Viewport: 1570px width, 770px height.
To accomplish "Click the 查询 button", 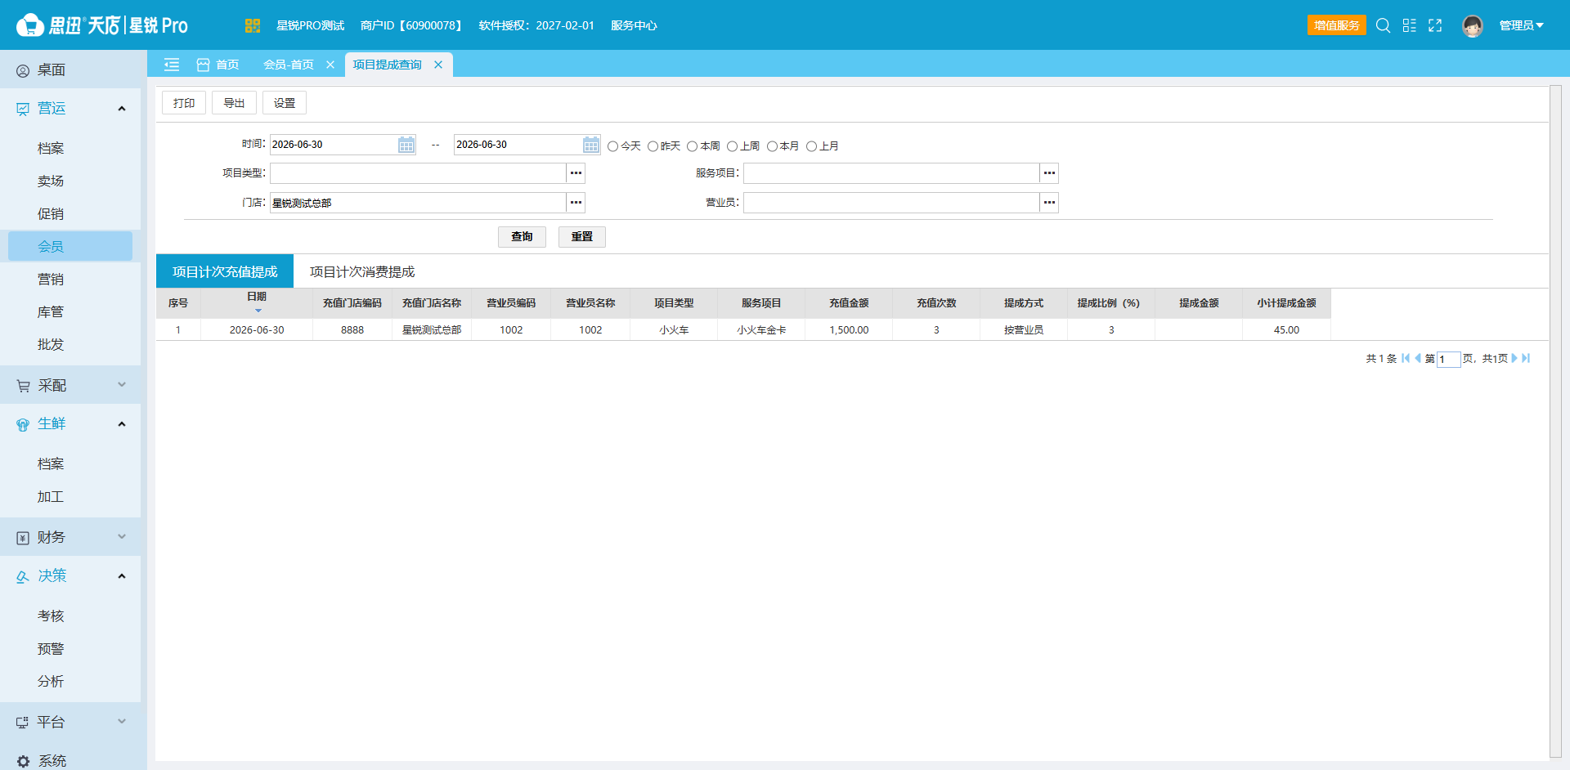I will click(x=522, y=236).
